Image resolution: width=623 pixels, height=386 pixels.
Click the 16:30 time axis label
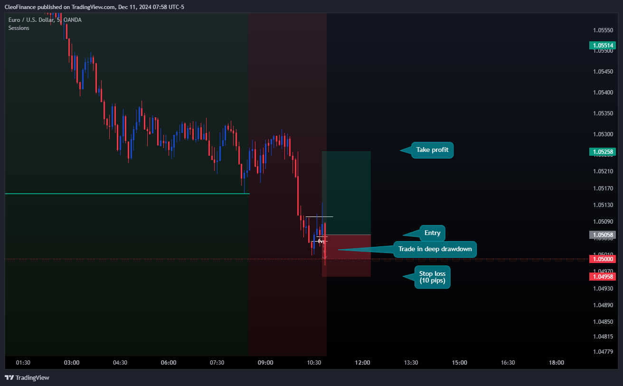tap(508, 363)
